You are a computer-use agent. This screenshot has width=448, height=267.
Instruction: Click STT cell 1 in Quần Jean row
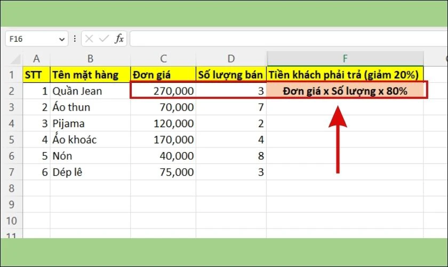[36, 91]
